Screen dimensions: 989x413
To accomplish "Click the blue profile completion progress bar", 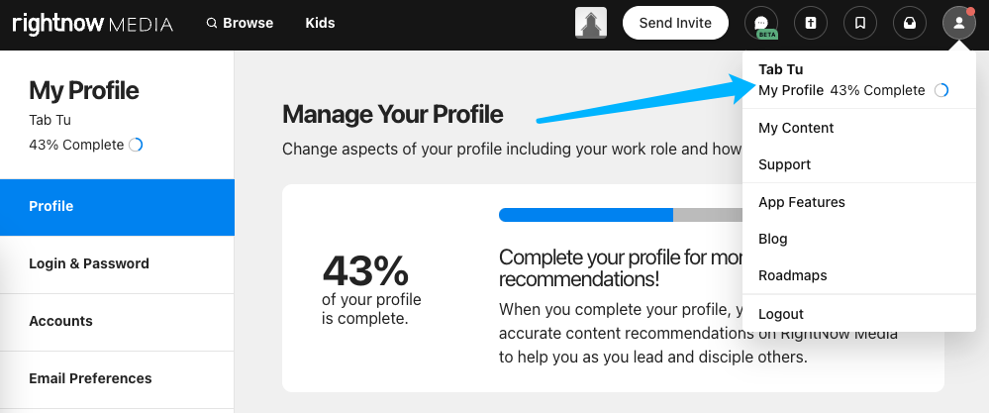I will [x=586, y=215].
